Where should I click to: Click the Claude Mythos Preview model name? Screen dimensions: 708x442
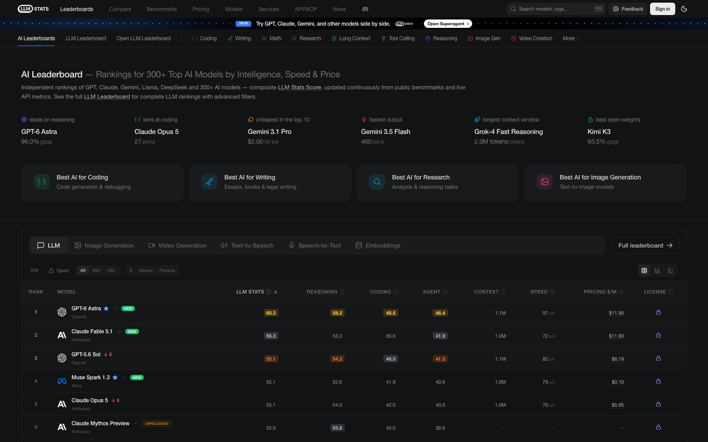pyautogui.click(x=100, y=423)
